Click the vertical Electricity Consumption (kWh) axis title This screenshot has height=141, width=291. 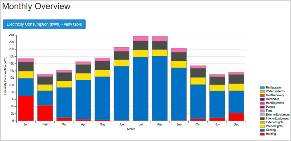point(5,76)
